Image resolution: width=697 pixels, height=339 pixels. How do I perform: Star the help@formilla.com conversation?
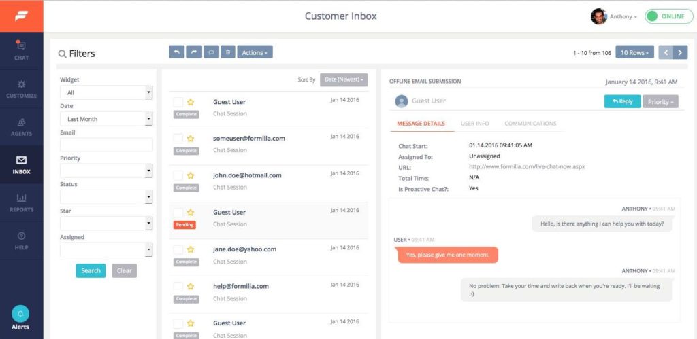tap(191, 286)
